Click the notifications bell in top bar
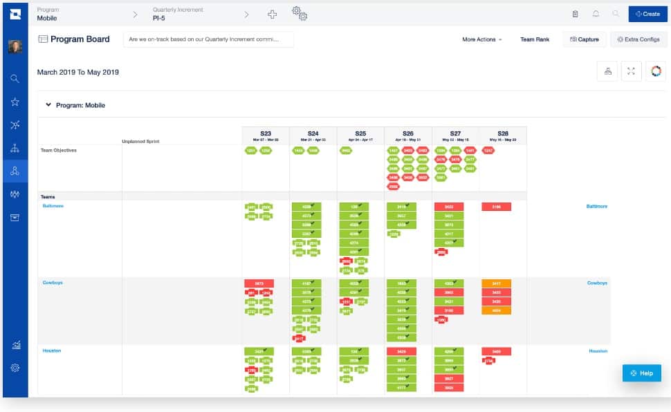The image size is (671, 412). point(596,13)
